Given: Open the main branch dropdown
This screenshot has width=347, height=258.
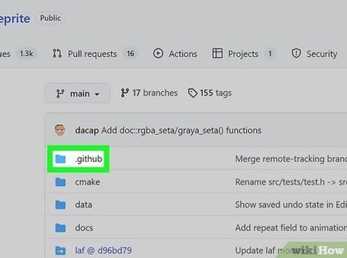Looking at the screenshot, I should [78, 93].
